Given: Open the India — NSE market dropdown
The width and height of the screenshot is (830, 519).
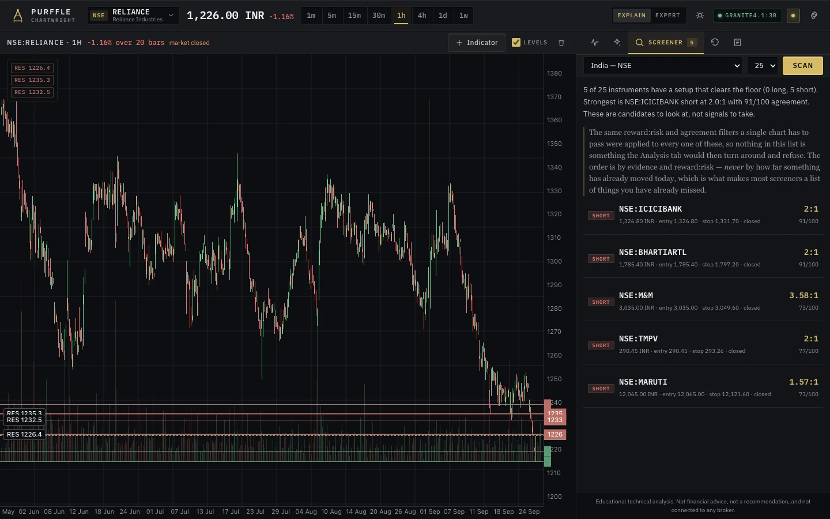Looking at the screenshot, I should click(663, 66).
